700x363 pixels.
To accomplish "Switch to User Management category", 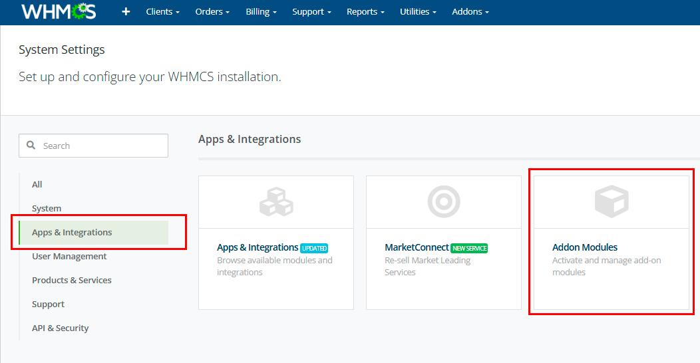I will [69, 256].
